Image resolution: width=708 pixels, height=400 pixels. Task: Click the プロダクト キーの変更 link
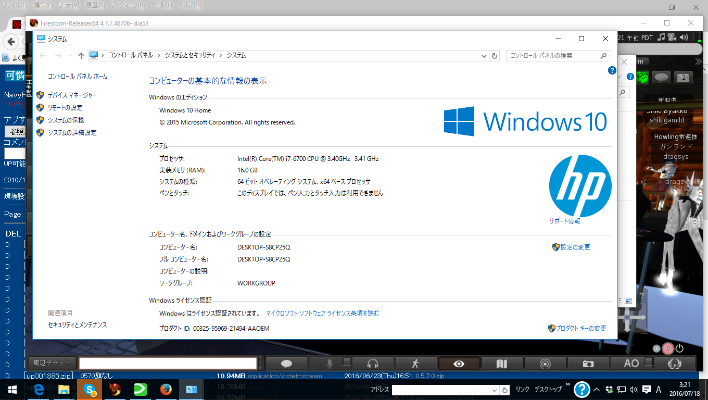coord(580,329)
